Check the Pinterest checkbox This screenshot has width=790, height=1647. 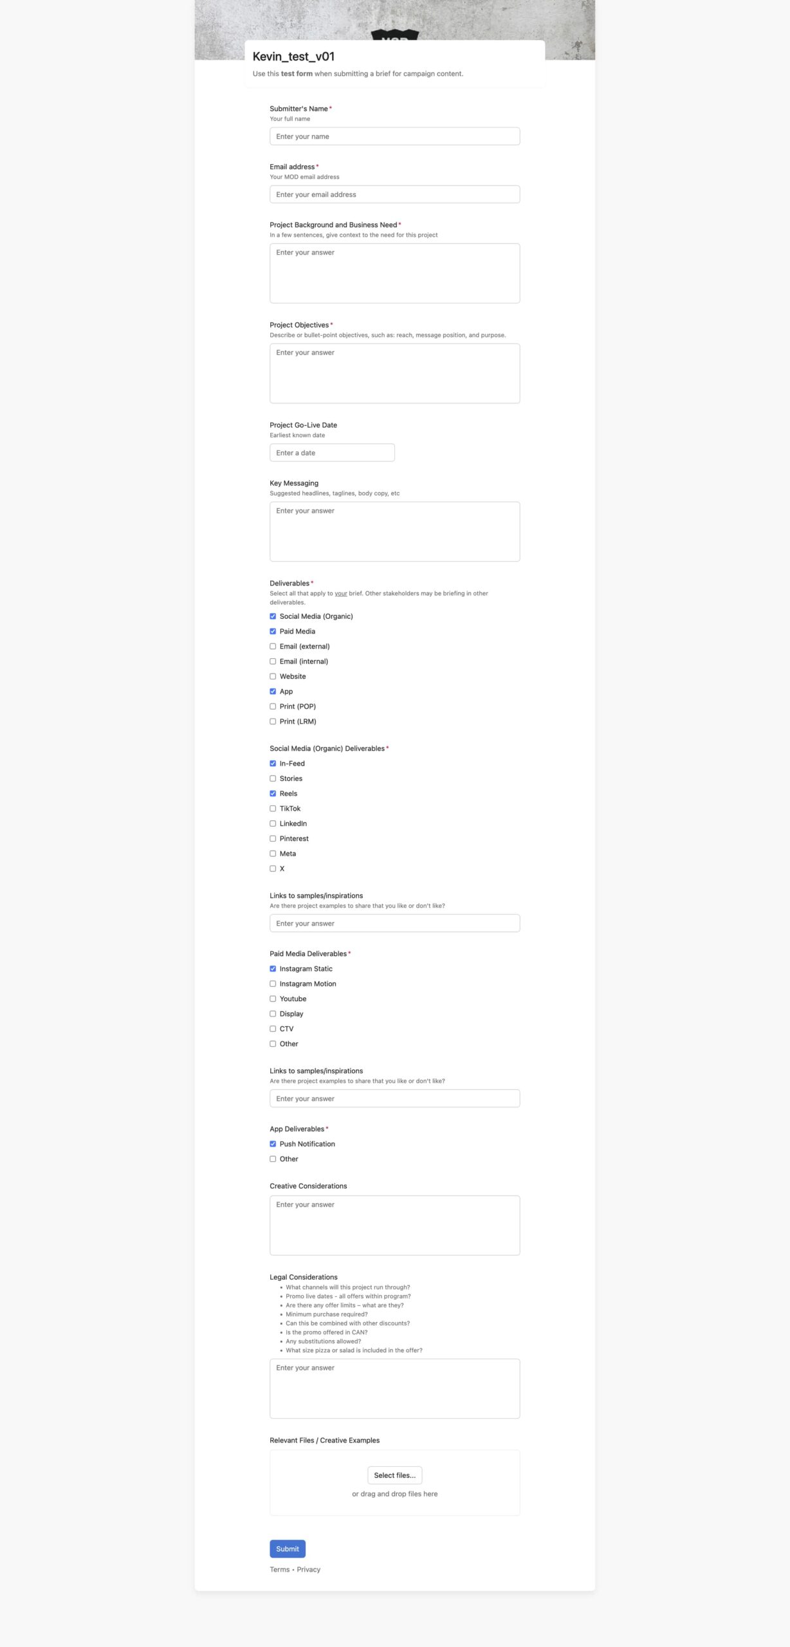click(x=273, y=839)
